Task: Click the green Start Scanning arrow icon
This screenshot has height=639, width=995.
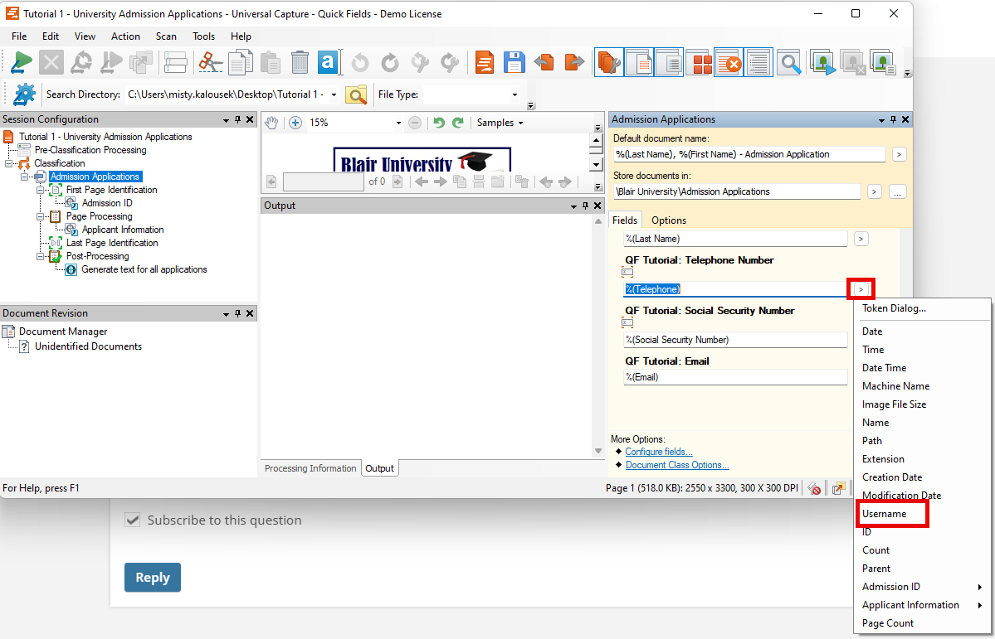Action: click(22, 62)
